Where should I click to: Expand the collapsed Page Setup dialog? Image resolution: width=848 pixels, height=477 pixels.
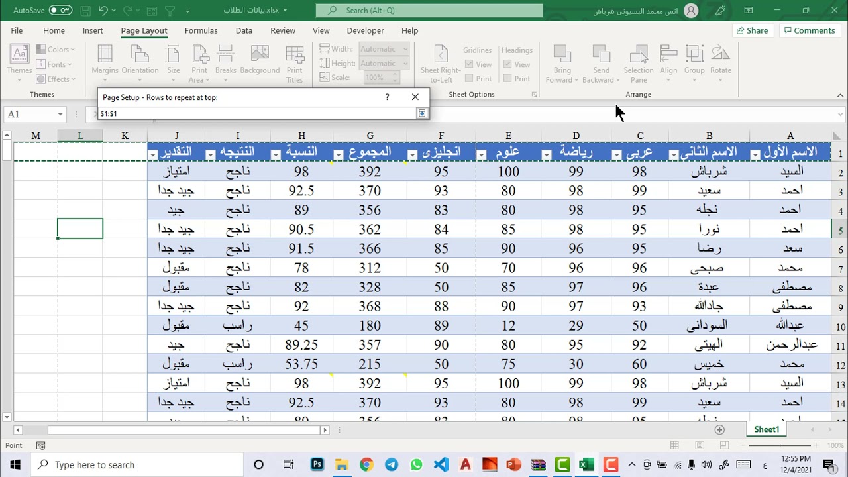(x=421, y=113)
